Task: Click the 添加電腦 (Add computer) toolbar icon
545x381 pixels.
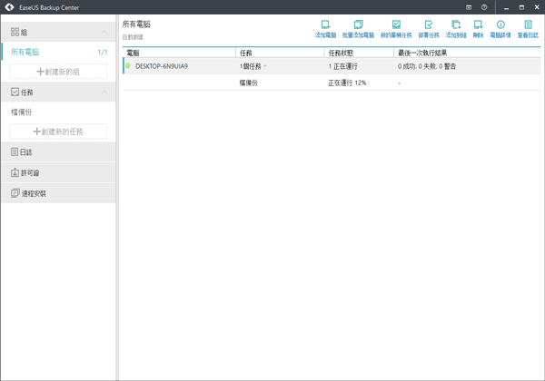Action: pyautogui.click(x=325, y=25)
